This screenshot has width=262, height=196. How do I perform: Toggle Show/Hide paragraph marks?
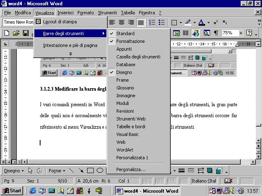(x=216, y=33)
